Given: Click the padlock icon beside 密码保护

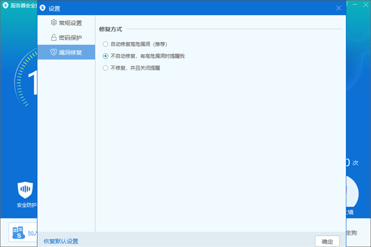Looking at the screenshot, I should (54, 38).
